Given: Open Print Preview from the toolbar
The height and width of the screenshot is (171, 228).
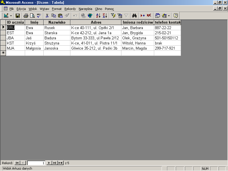Looking at the screenshot, I should [32, 16].
